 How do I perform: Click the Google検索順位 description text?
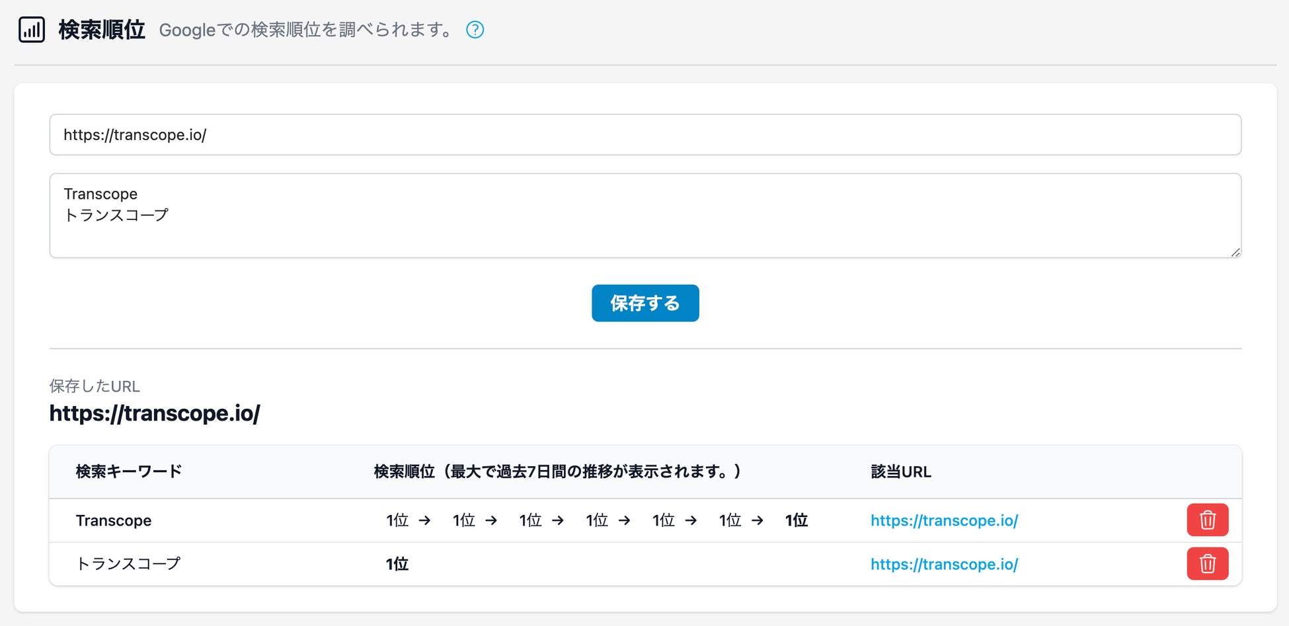[306, 30]
